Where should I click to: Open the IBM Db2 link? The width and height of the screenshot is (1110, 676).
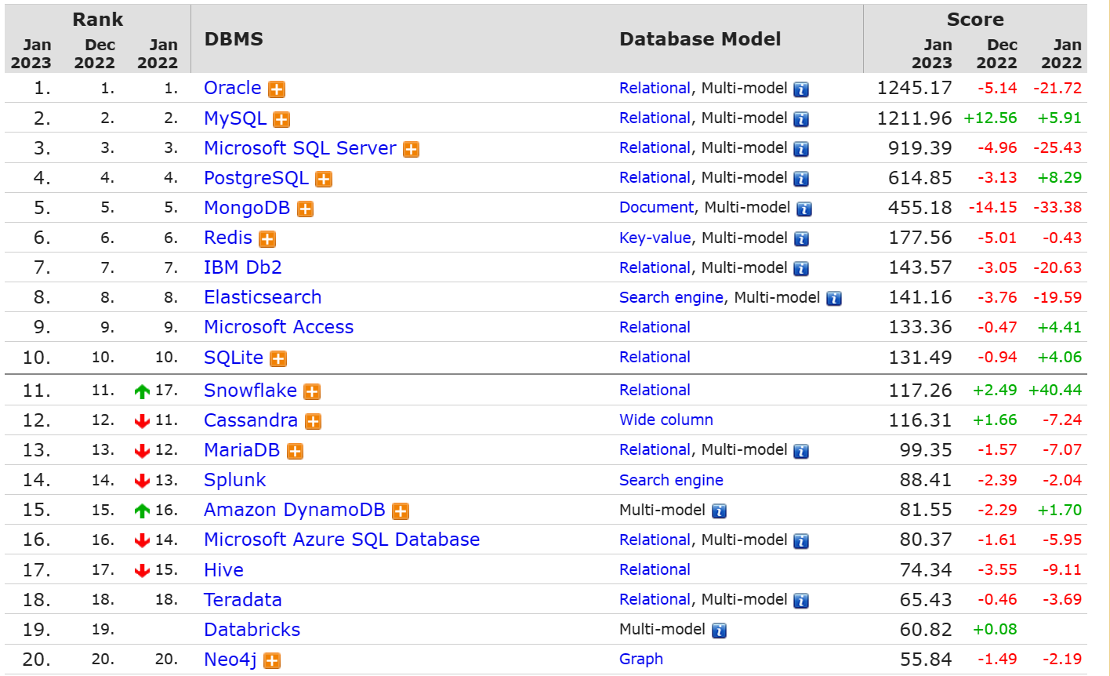point(243,267)
